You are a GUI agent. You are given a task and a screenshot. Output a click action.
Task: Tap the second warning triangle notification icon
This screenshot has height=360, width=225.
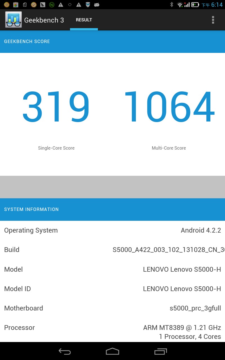pos(79,5)
